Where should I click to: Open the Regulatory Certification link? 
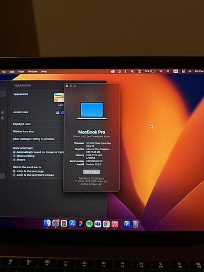tap(92, 178)
